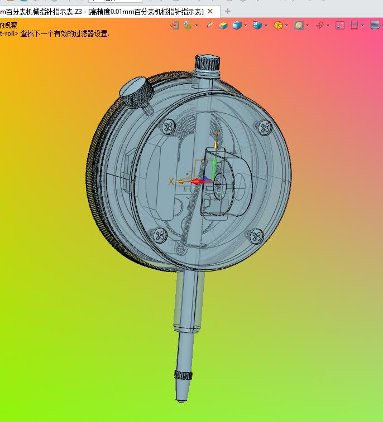
Task: Click the prompt text 查找下一个有效的过滤器设置
Action: point(65,34)
